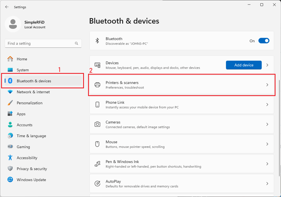Click the user profile avatar icon

[x=13, y=24]
